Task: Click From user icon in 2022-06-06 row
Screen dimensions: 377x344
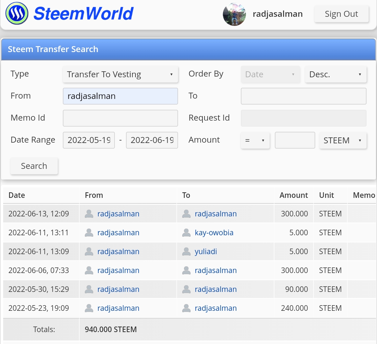Action: [89, 270]
